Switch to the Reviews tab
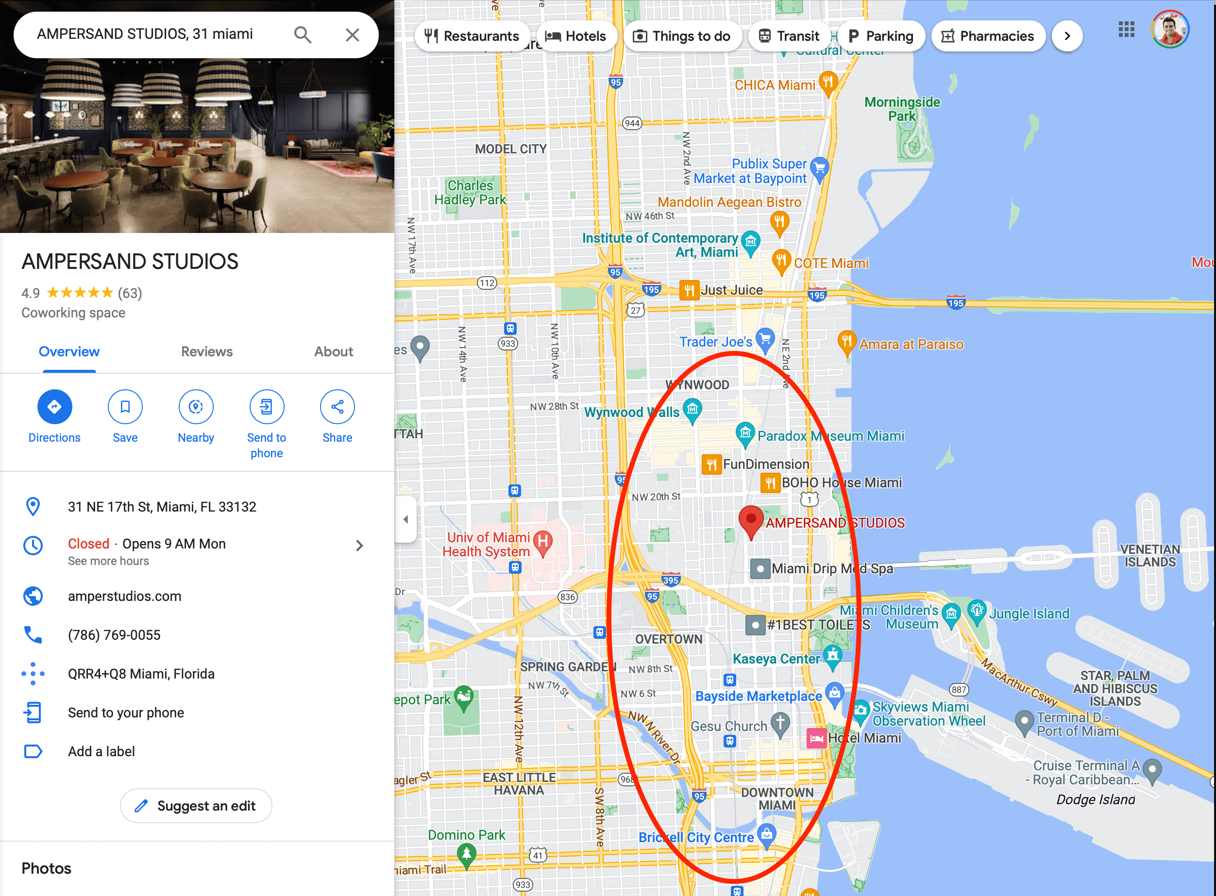 (x=207, y=351)
